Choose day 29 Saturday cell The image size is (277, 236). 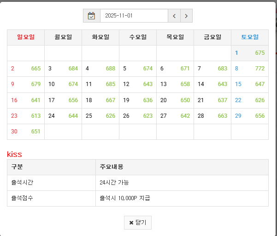coord(250,116)
